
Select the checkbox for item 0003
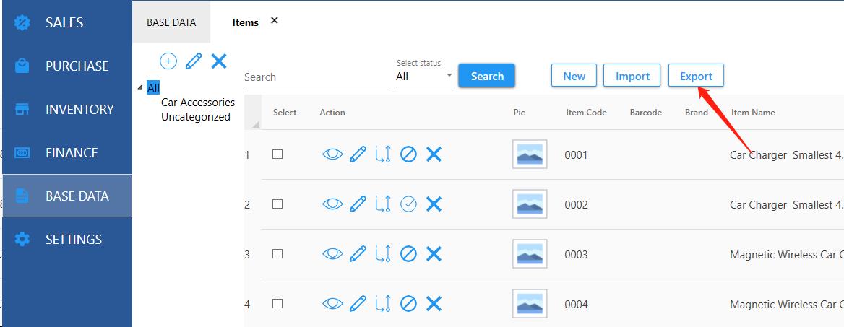pyautogui.click(x=277, y=254)
